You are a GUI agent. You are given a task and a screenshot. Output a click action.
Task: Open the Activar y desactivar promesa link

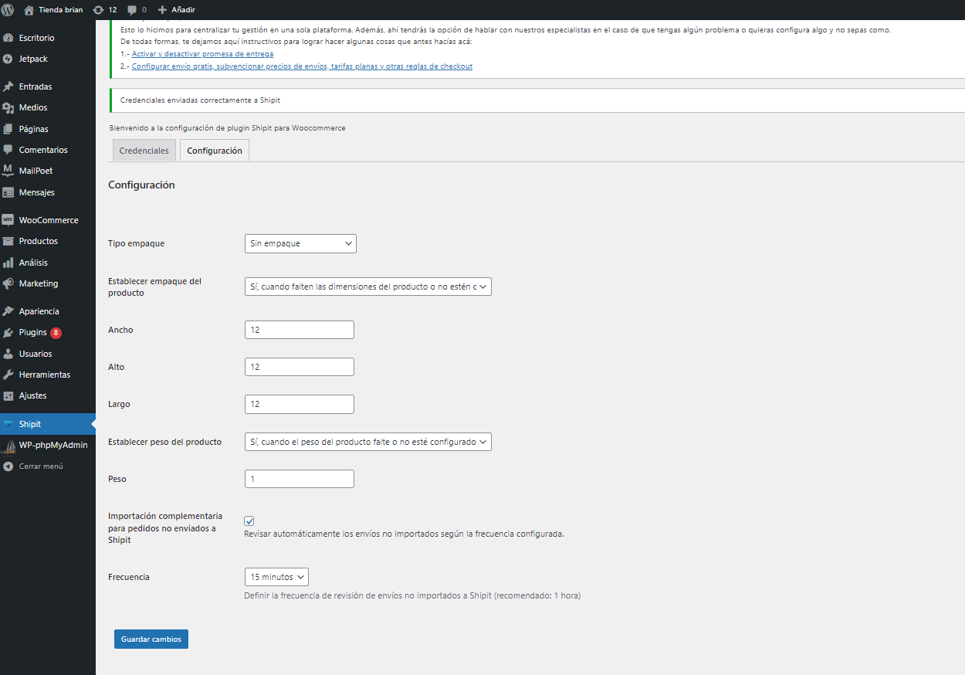point(202,54)
